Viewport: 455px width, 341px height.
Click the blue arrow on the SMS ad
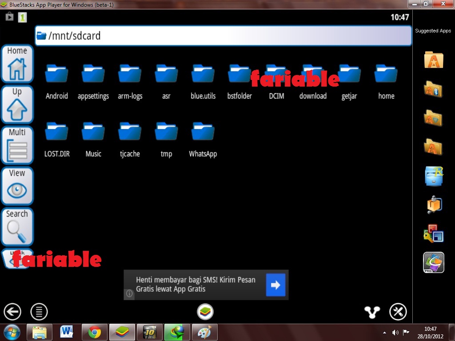[275, 285]
